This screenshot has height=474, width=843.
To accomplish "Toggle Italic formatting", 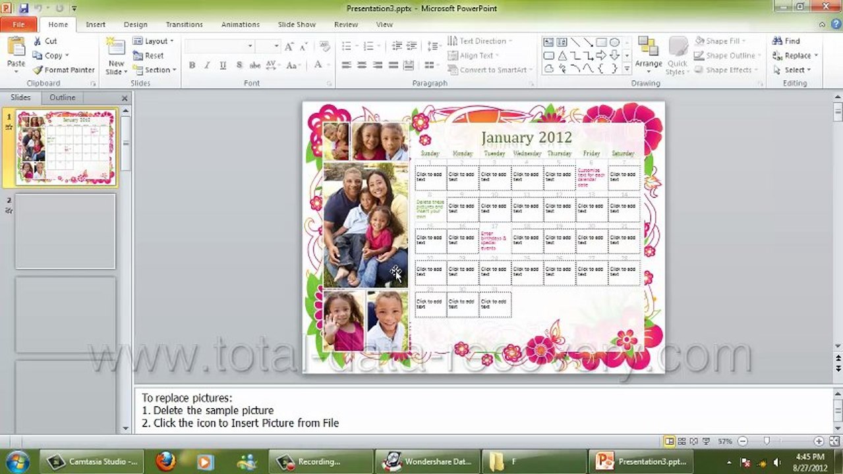I will click(207, 65).
